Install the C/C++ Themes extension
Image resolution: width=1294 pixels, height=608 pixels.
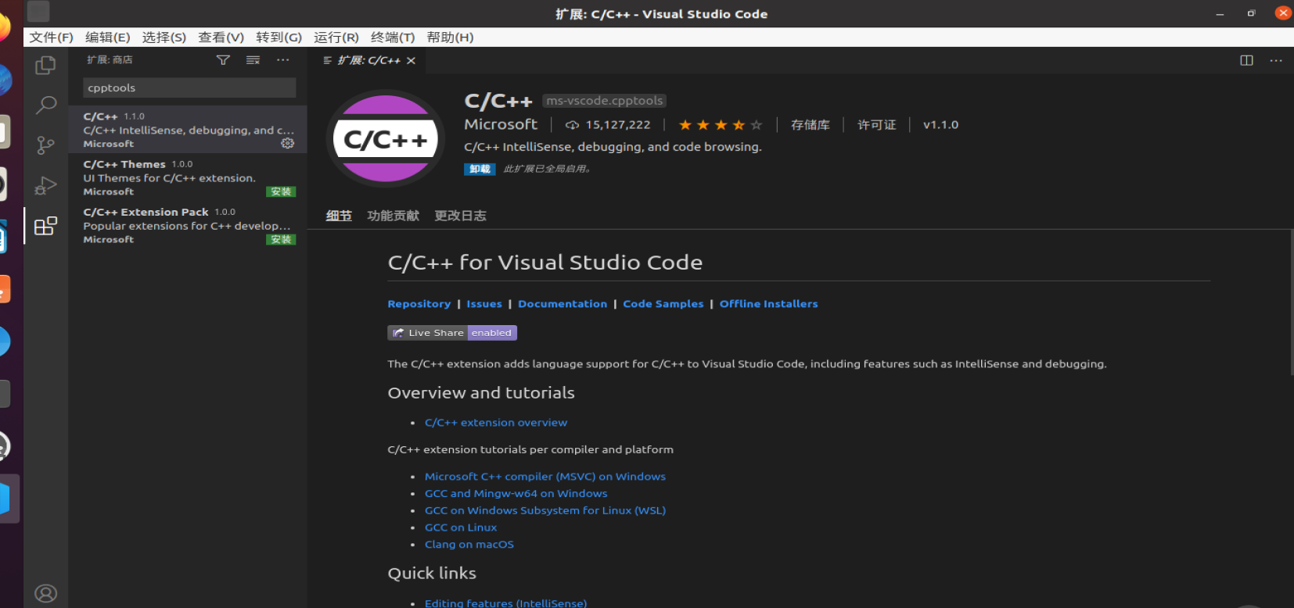pos(281,191)
